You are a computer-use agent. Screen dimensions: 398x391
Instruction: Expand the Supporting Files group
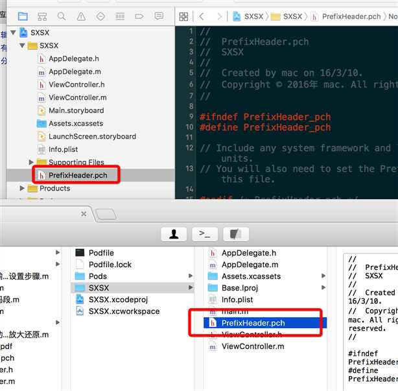pyautogui.click(x=31, y=162)
